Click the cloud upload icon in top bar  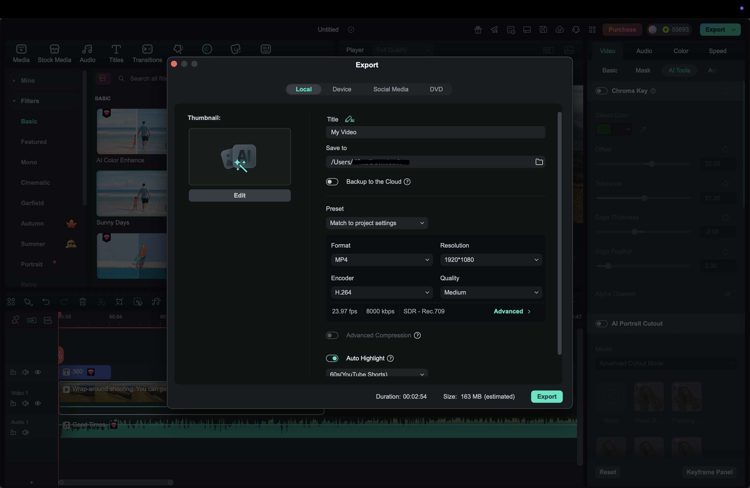(x=559, y=30)
